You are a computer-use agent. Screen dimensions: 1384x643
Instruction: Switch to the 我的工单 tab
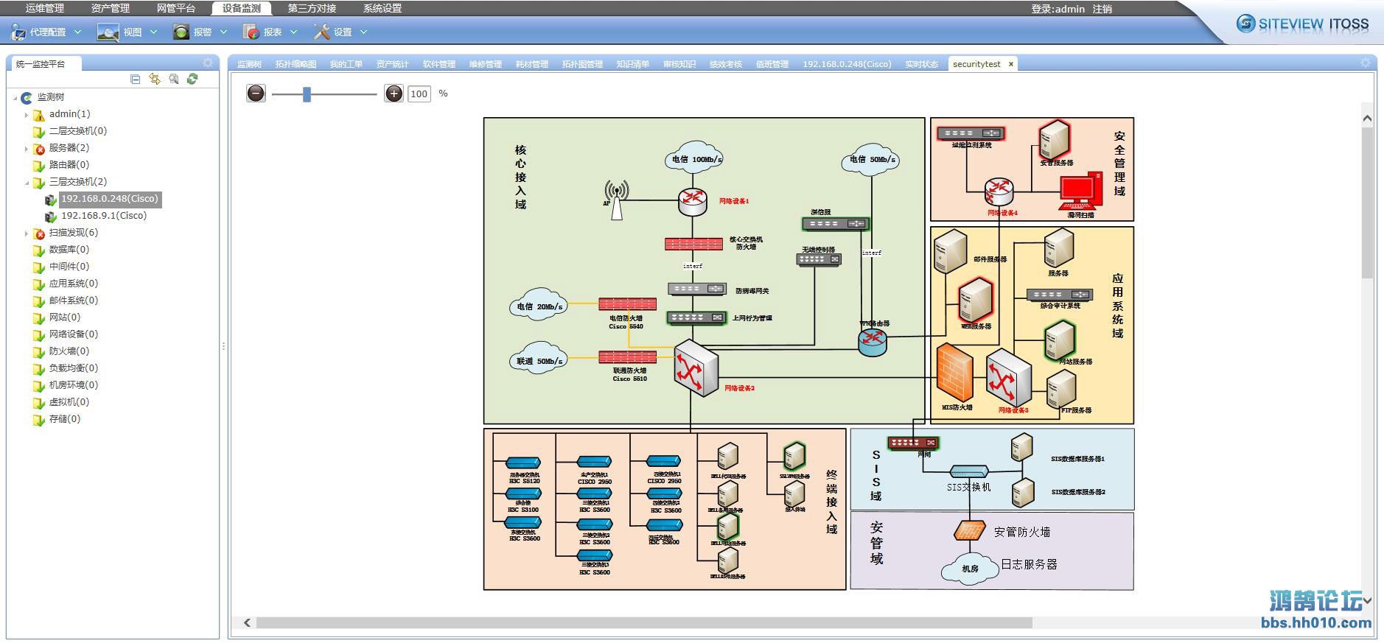pyautogui.click(x=346, y=64)
